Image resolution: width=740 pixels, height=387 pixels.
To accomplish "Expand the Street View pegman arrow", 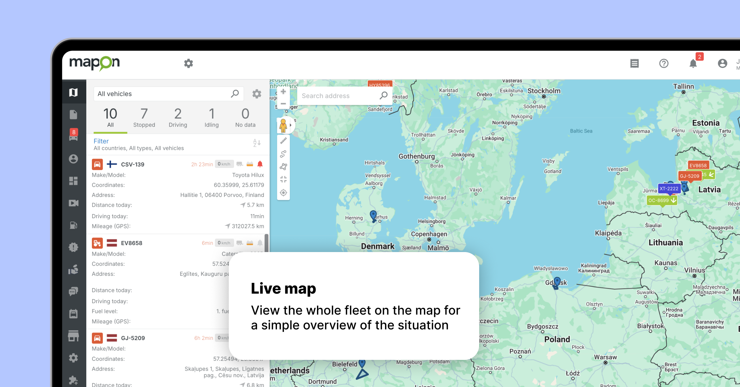I will tap(290, 125).
